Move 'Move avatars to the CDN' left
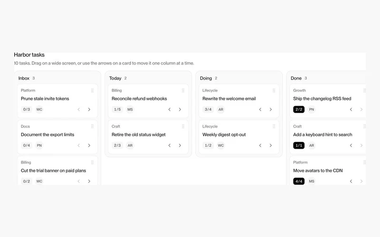 [x=351, y=181]
